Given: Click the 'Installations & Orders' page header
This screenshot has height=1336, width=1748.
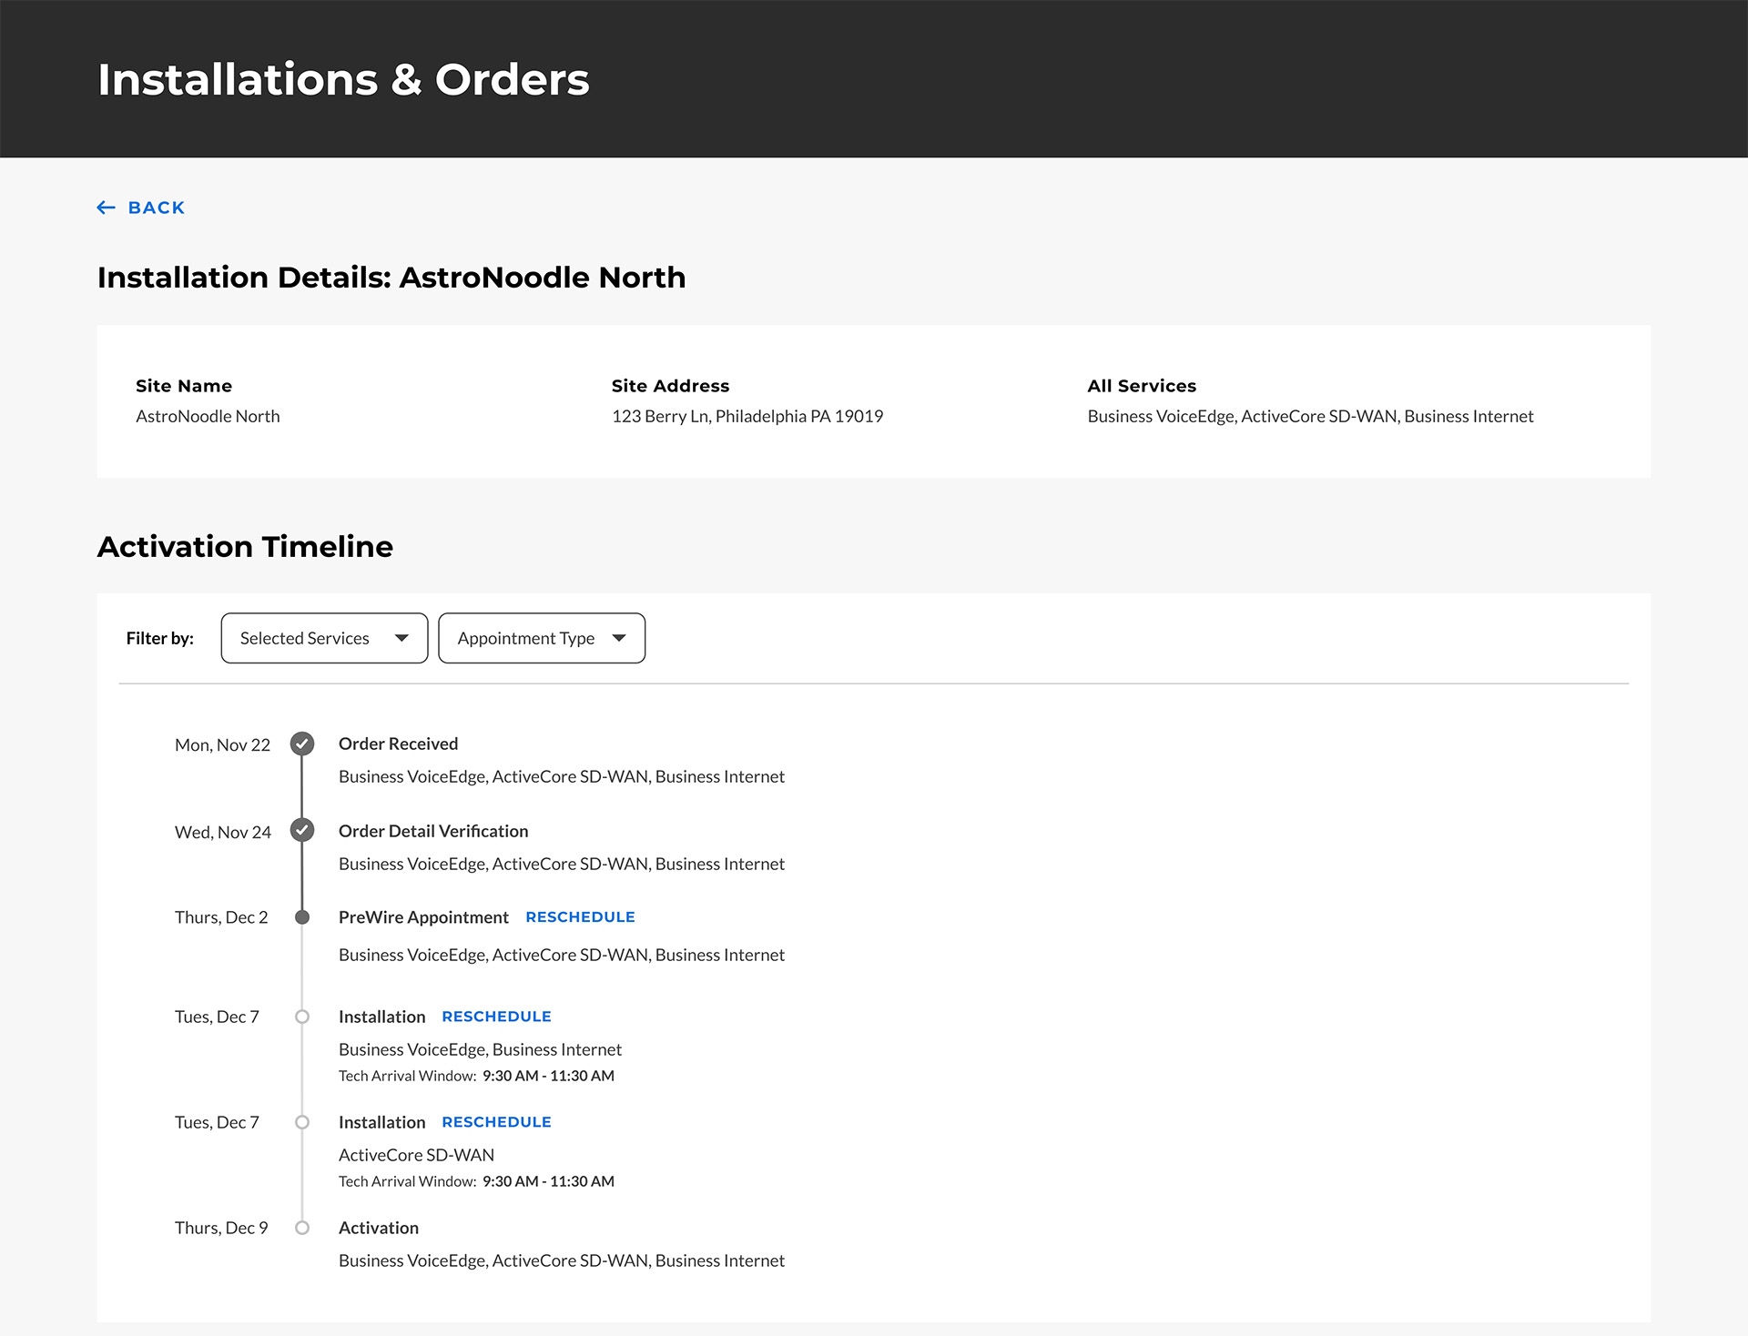Looking at the screenshot, I should (343, 79).
